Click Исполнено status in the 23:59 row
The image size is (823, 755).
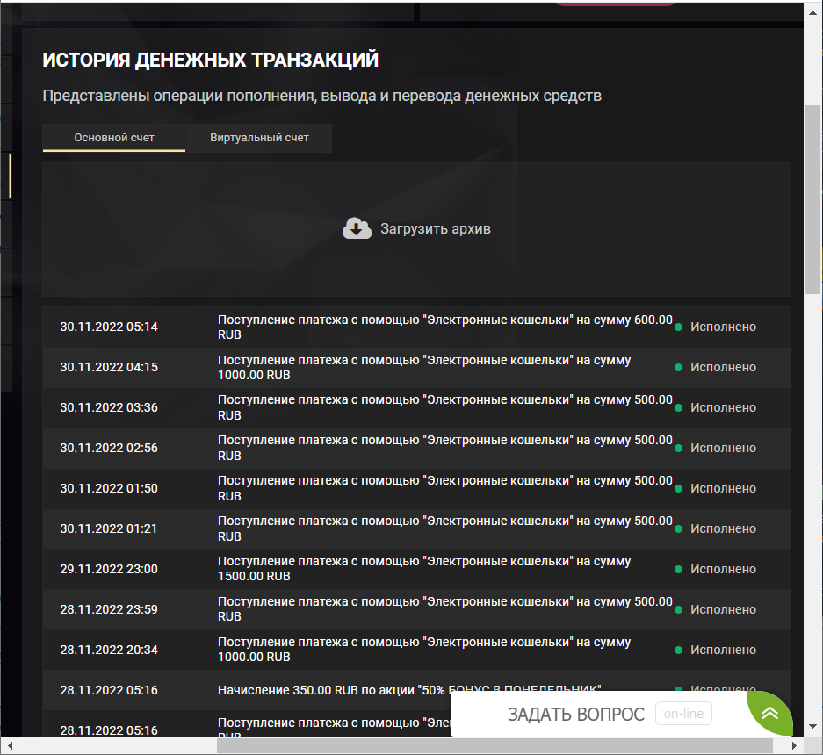[x=723, y=609]
